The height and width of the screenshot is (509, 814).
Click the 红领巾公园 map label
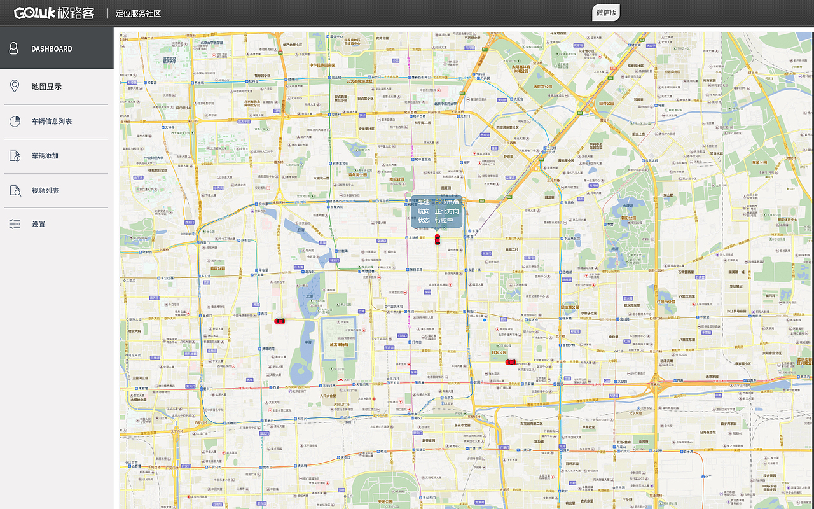click(666, 302)
